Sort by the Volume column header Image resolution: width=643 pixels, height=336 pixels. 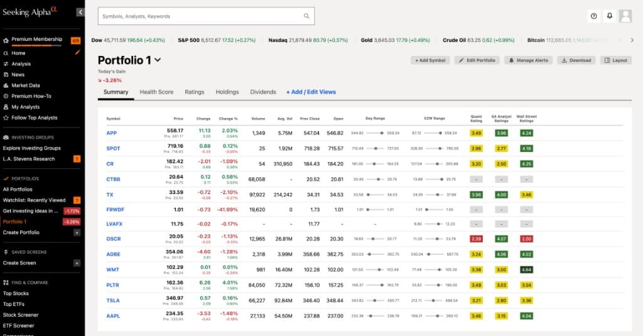pyautogui.click(x=258, y=119)
